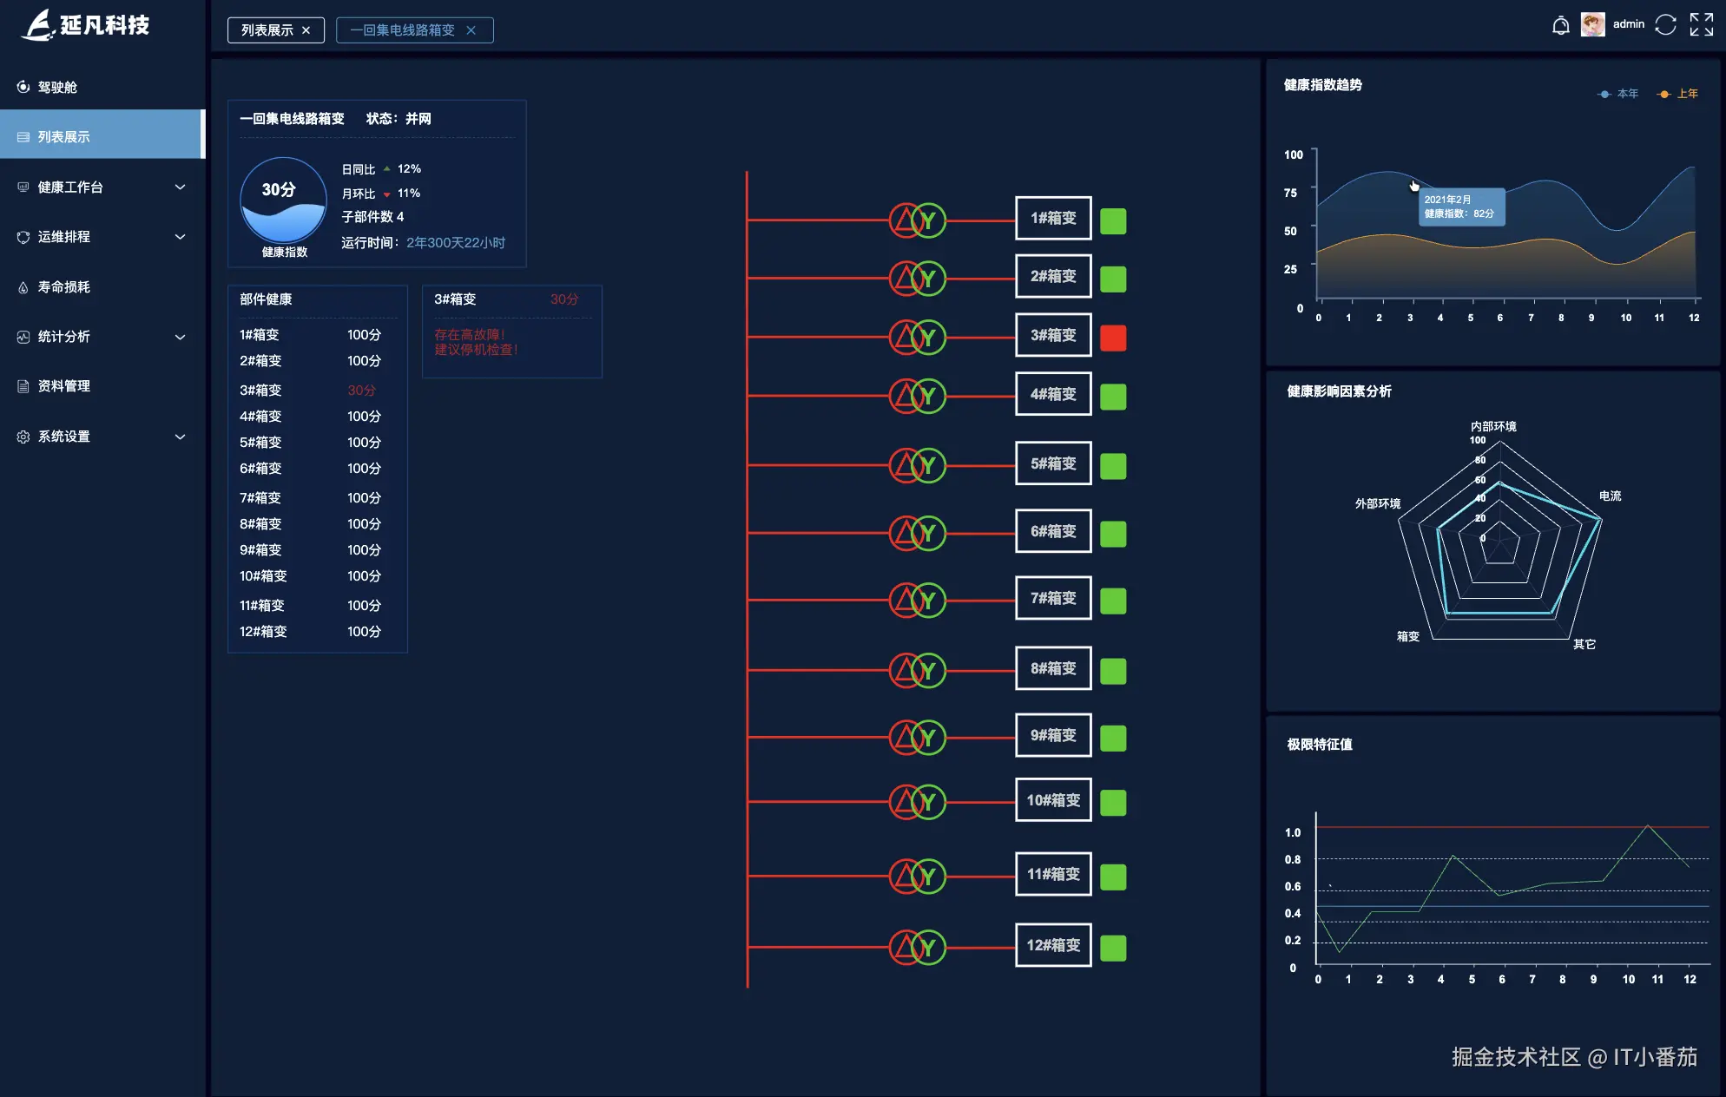
Task: Click the 统计分析 chart icon
Action: point(23,337)
